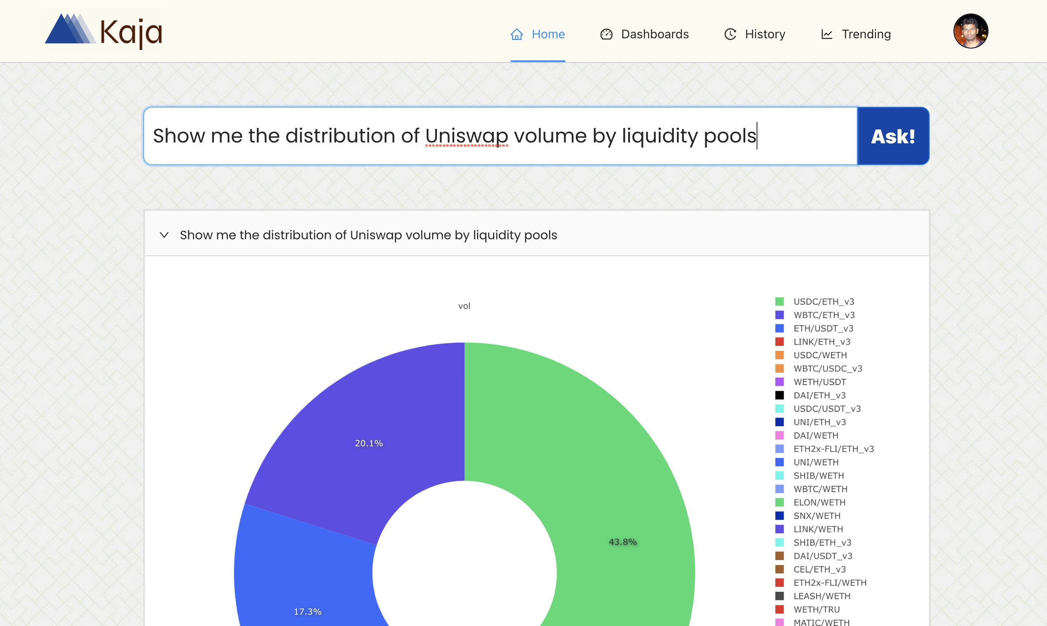This screenshot has width=1047, height=626.
Task: Open the Trending tab
Action: 856,34
